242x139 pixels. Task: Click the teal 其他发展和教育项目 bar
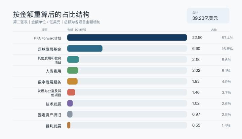pyautogui.click(x=73, y=59)
